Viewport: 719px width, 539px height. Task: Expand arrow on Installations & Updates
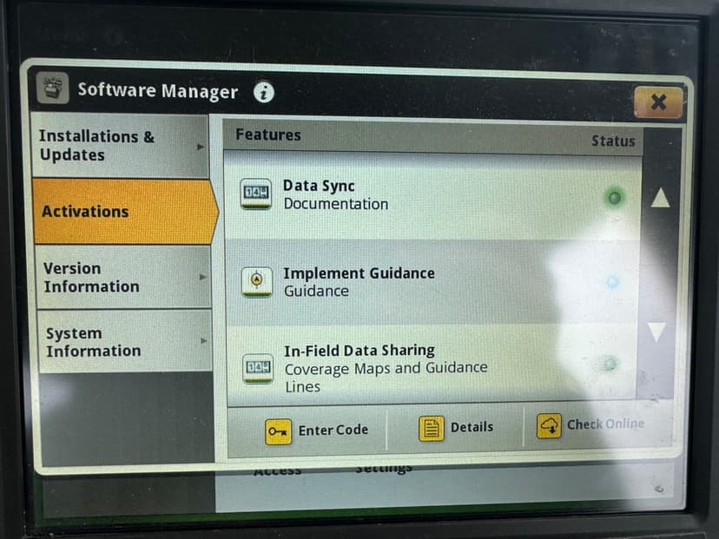(201, 147)
